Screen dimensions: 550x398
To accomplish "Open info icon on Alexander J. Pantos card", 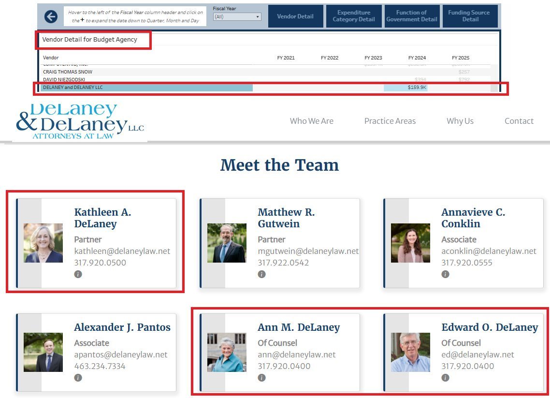I will 78,378.
